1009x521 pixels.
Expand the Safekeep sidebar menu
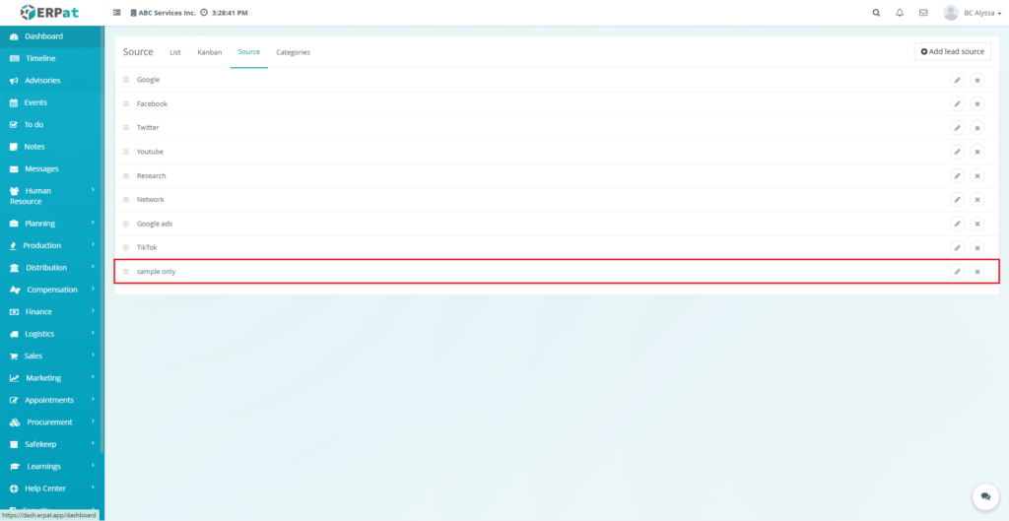(52, 444)
